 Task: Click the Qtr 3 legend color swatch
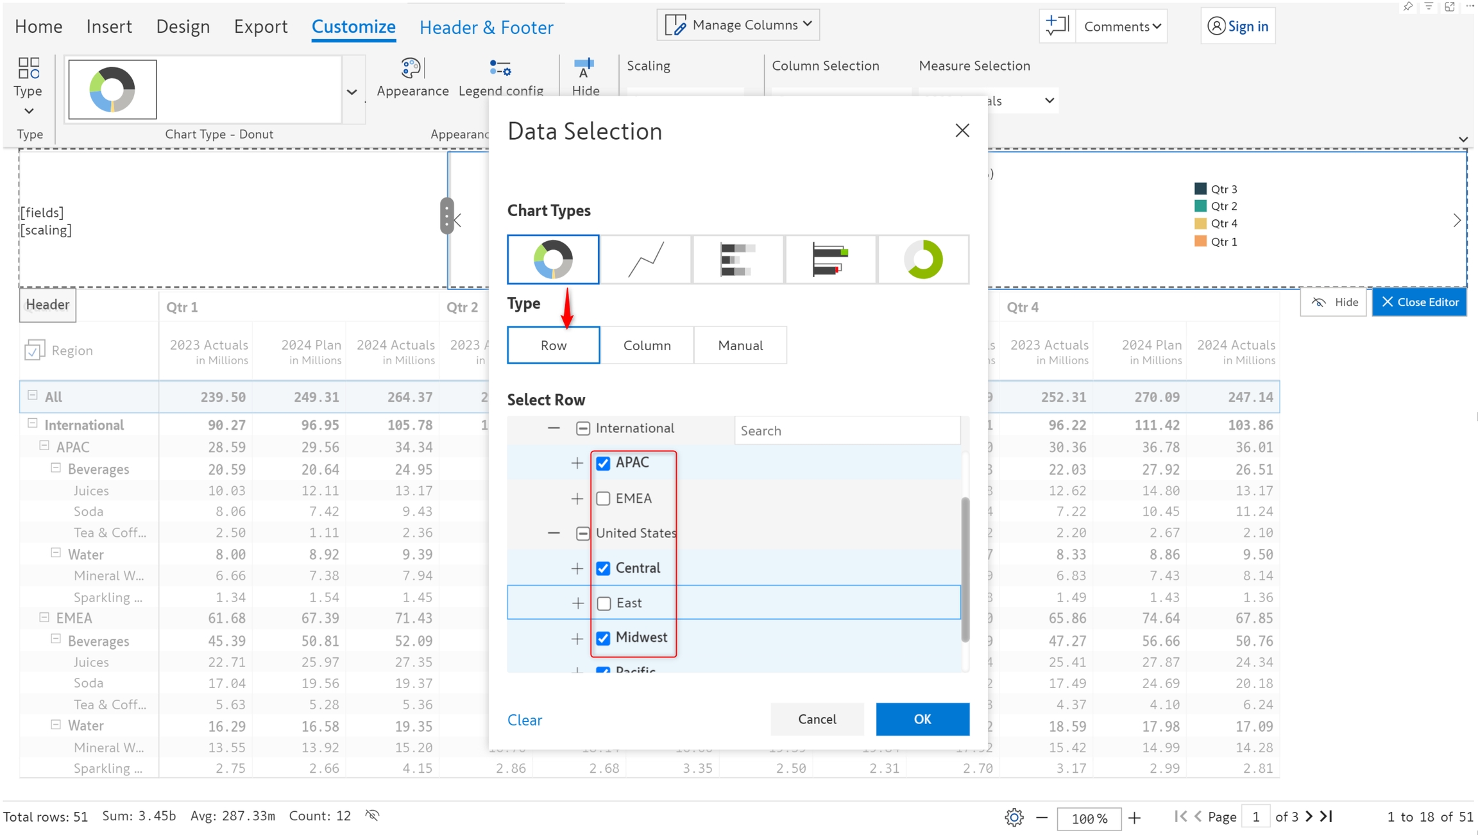click(x=1200, y=189)
